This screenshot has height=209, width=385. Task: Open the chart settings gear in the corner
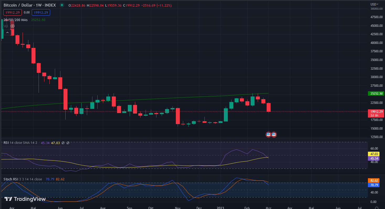[x=377, y=207]
